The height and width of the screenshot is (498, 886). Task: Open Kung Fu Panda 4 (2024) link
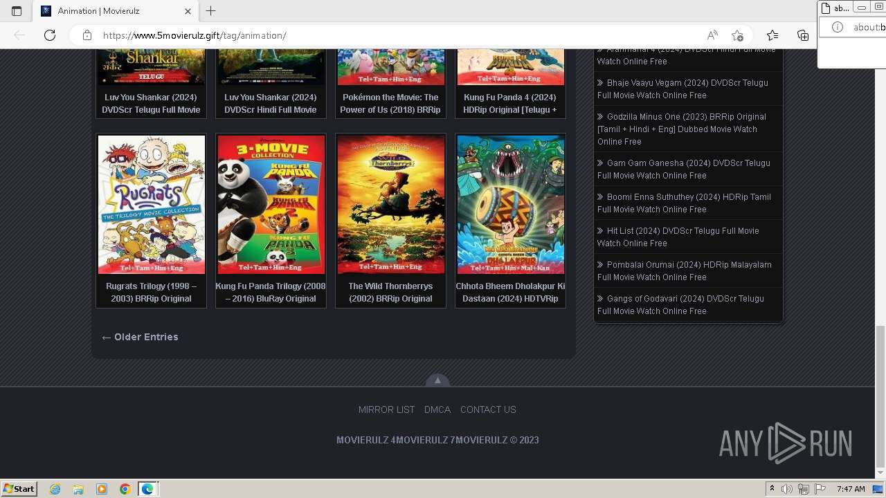(510, 103)
